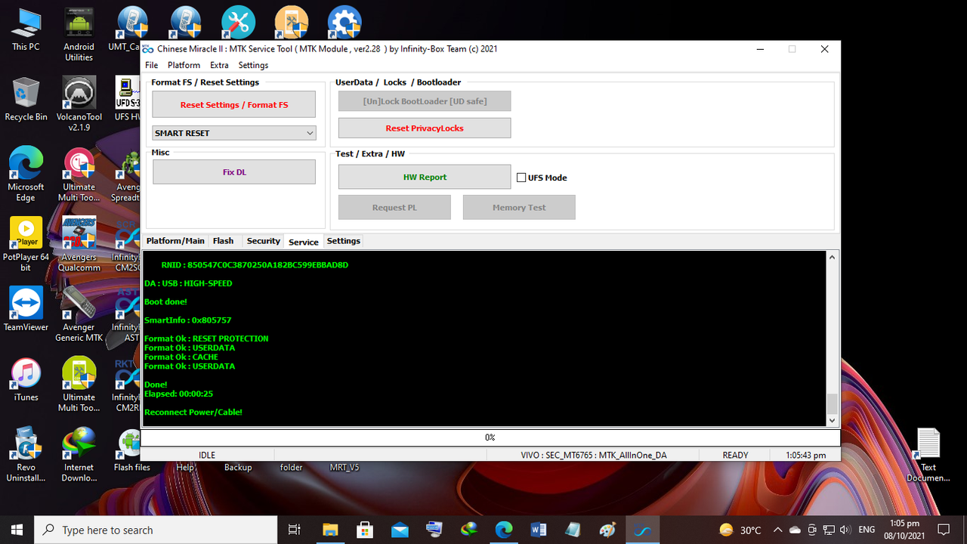Launch UMT_Ca desktop shortcut
Image resolution: width=967 pixels, height=544 pixels.
(128, 30)
